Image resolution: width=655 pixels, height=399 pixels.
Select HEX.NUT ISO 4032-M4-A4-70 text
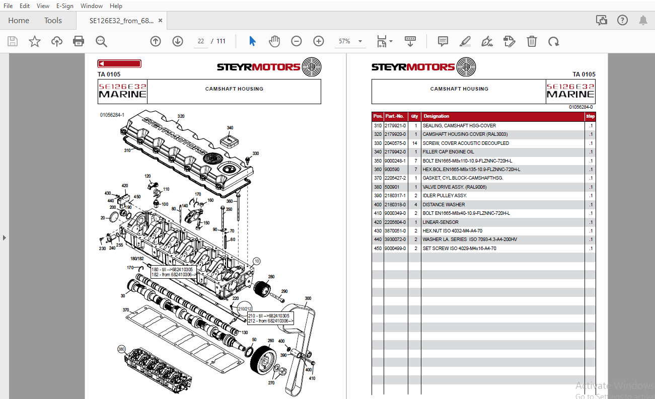click(452, 231)
